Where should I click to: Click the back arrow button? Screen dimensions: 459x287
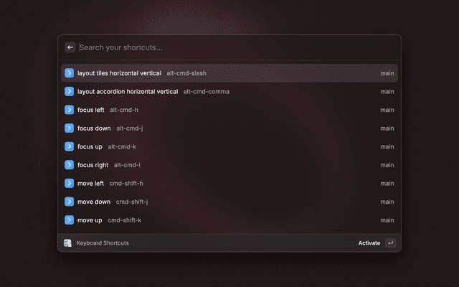coord(70,47)
